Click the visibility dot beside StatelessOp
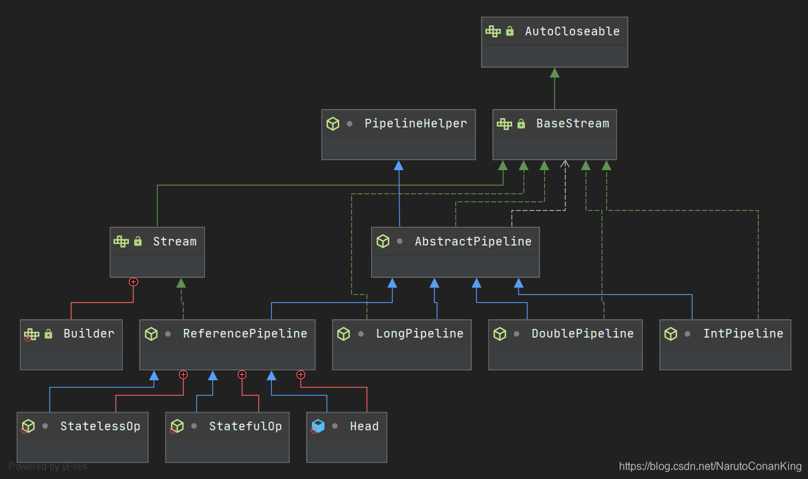This screenshot has height=479, width=808. pyautogui.click(x=45, y=426)
